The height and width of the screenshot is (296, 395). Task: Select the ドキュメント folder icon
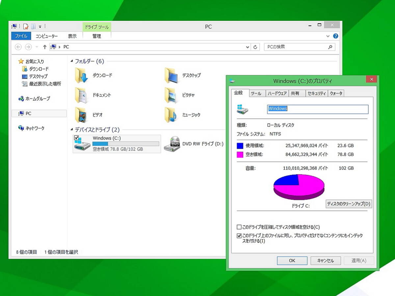click(81, 95)
